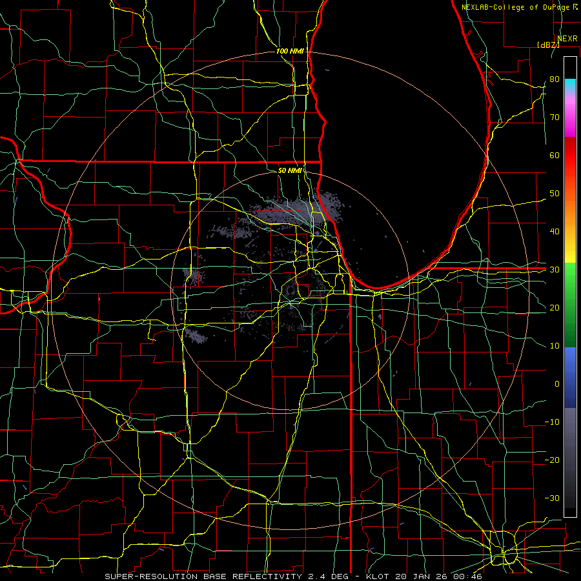
Task: Click the 80 dBZ scale value
Action: (x=555, y=79)
